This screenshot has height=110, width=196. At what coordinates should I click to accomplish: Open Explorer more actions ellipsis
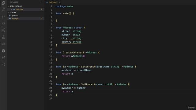click(x=41, y=2)
